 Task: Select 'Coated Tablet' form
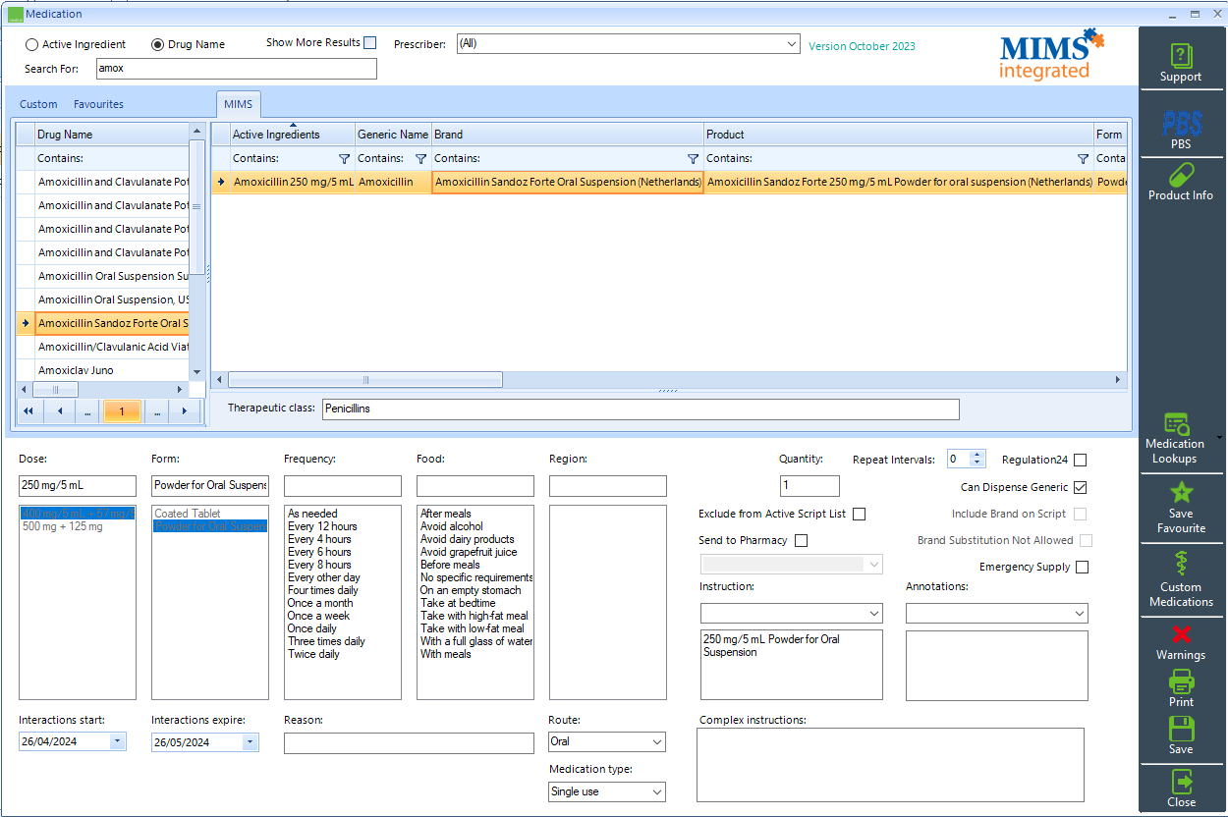[x=188, y=514]
